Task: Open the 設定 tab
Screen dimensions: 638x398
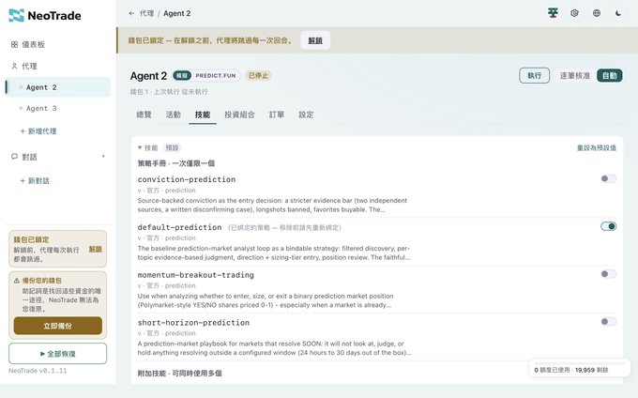Action: (306, 115)
